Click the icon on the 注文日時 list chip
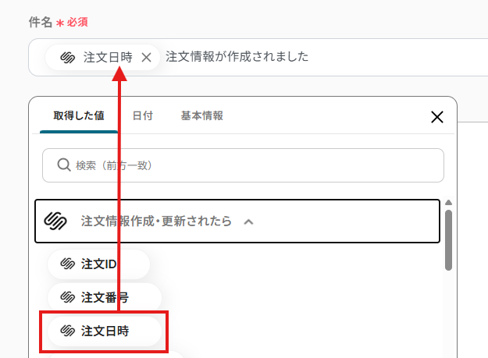Screen dimensions: 488x358 (67, 331)
